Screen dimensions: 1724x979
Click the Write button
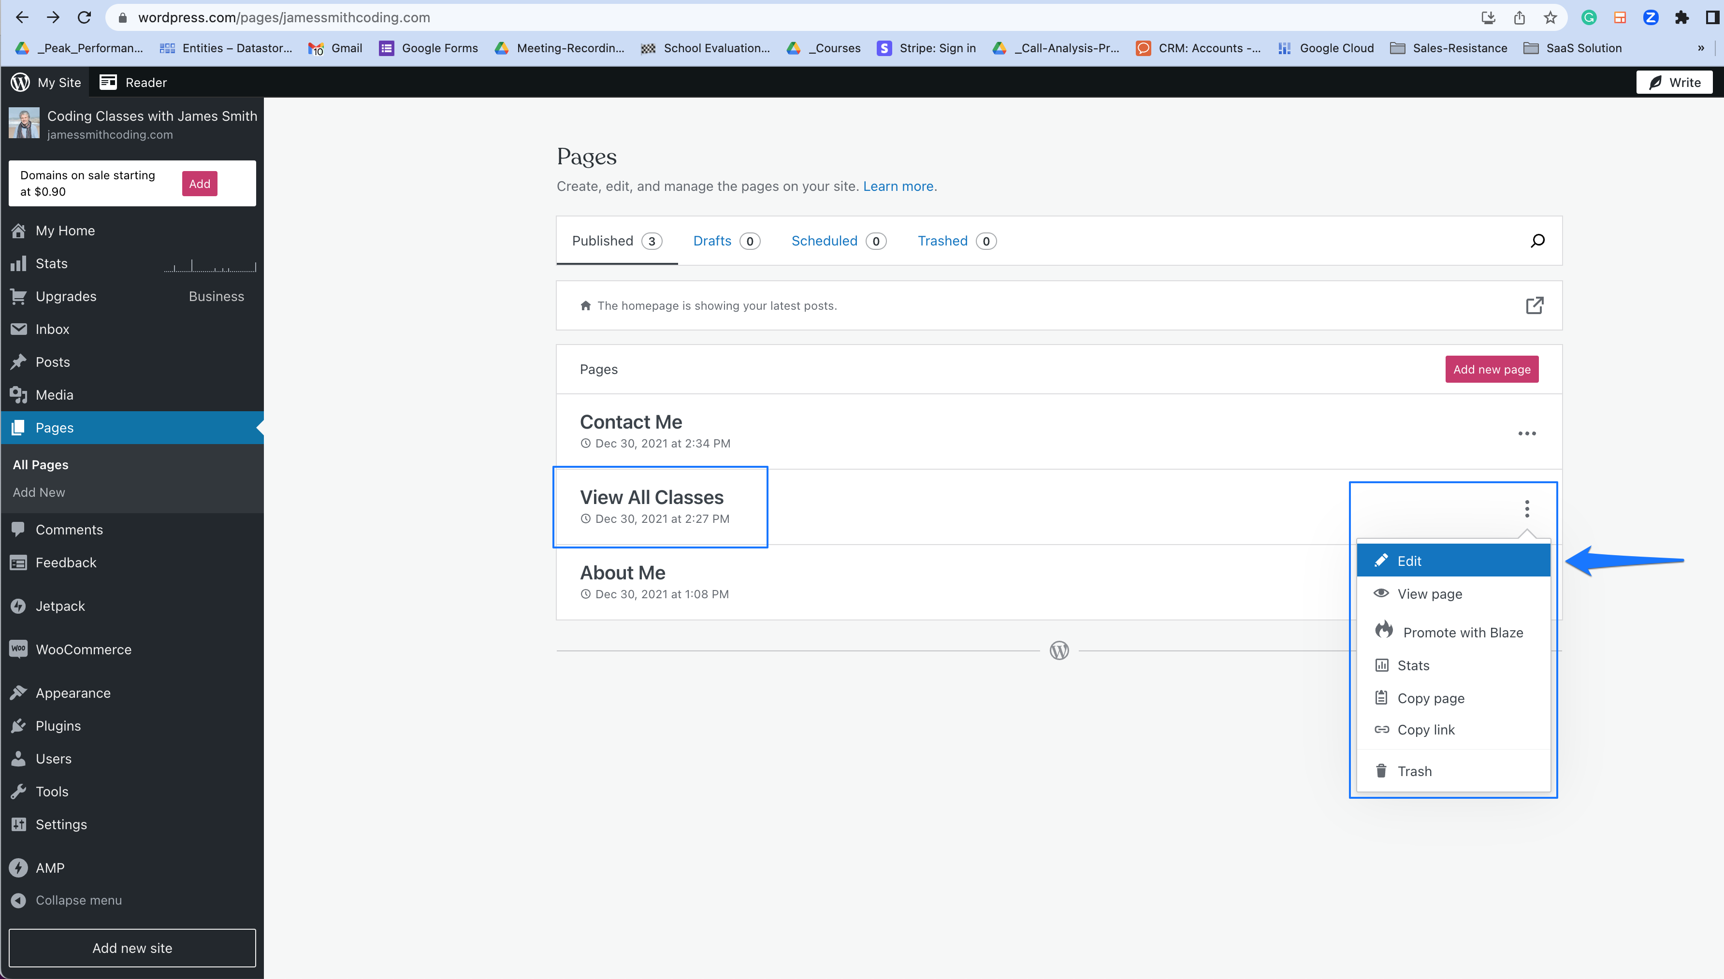tap(1674, 82)
